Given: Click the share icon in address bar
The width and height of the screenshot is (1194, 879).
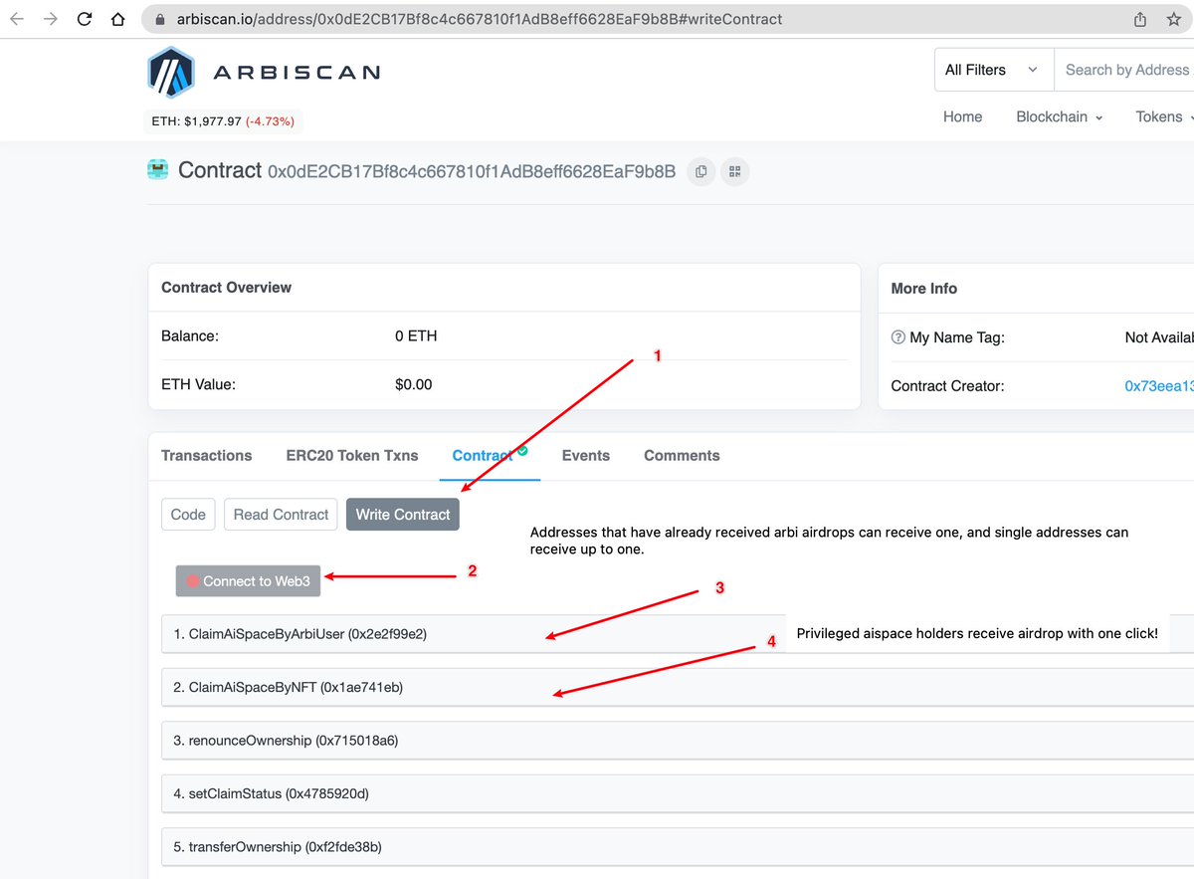Looking at the screenshot, I should point(1140,19).
